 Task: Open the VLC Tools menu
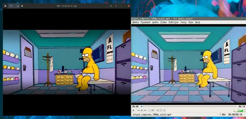pyautogui.click(x=183, y=22)
